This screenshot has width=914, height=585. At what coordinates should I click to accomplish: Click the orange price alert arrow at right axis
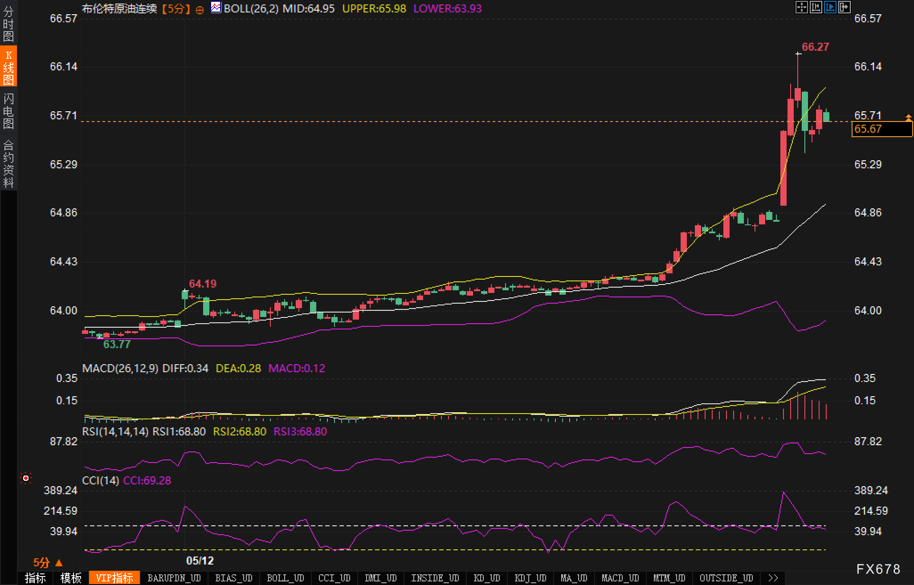point(908,118)
